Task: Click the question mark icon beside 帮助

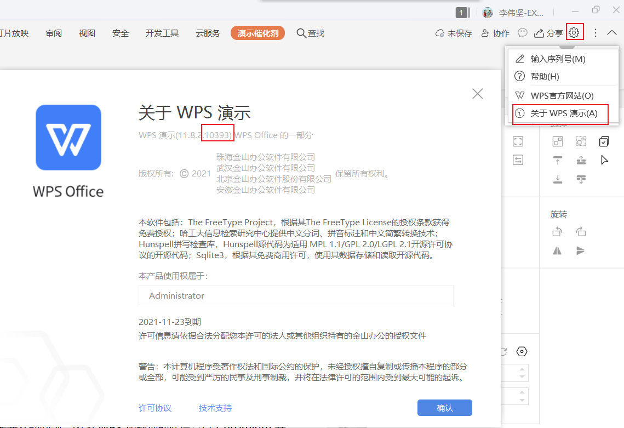Action: tap(520, 76)
